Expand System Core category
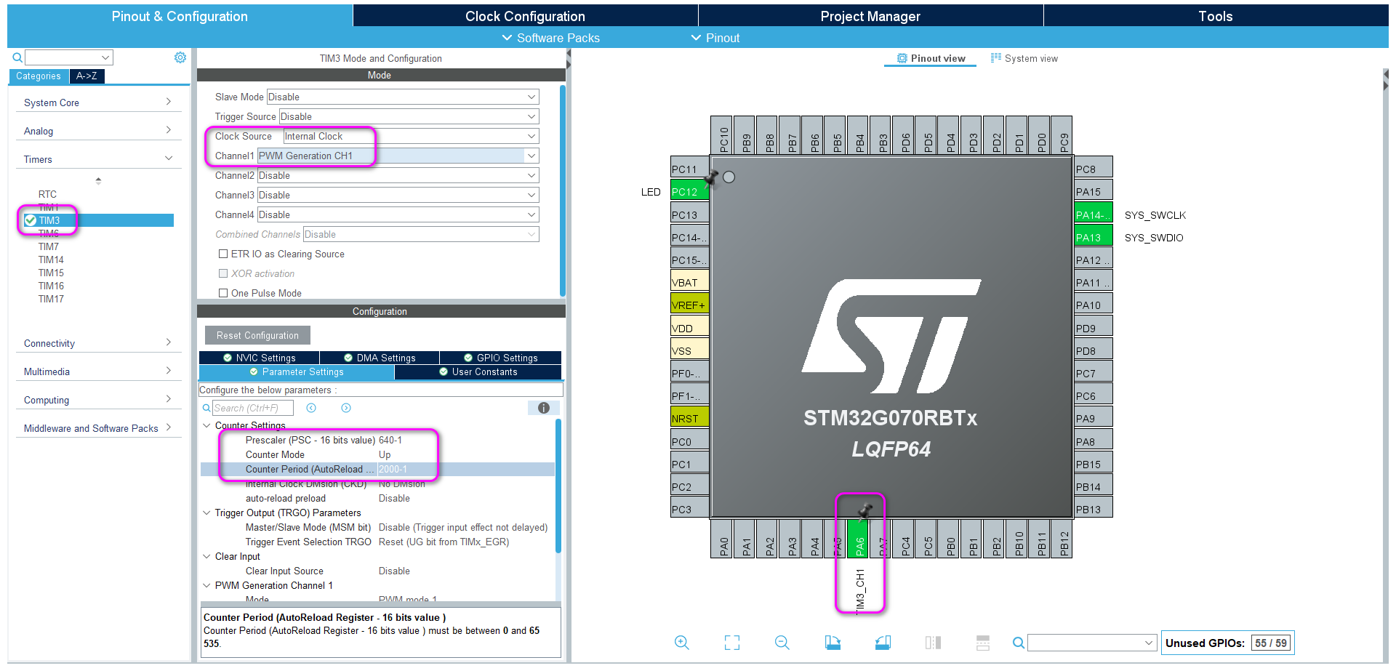 point(97,103)
